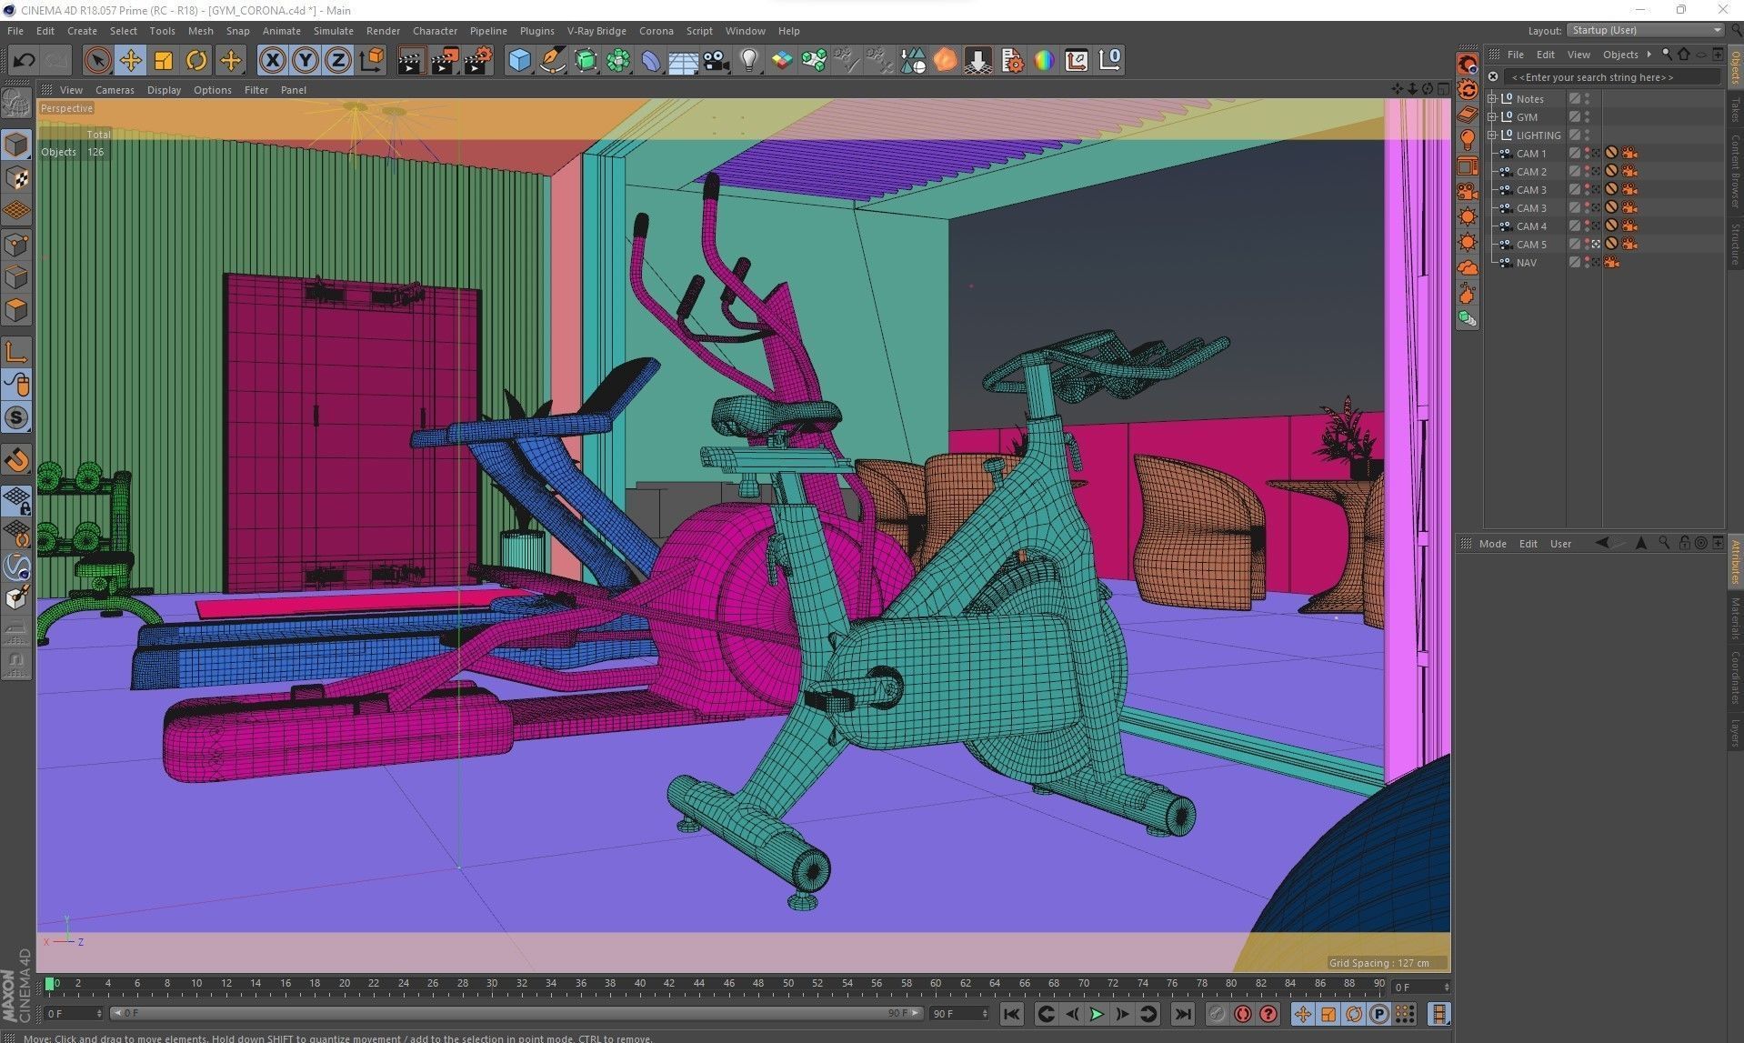Switch to Edges mode

[16, 277]
